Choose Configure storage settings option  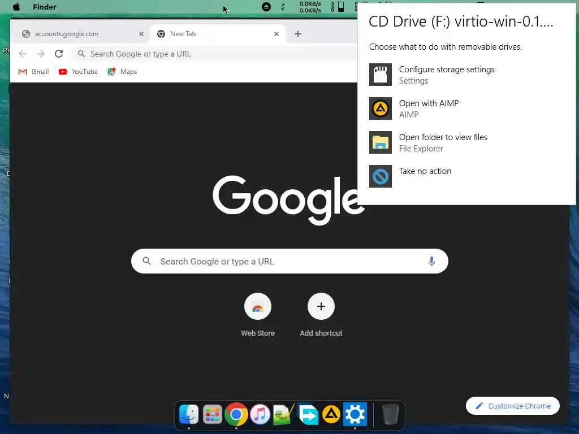(x=466, y=75)
